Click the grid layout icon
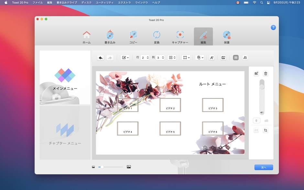 [x=171, y=58]
